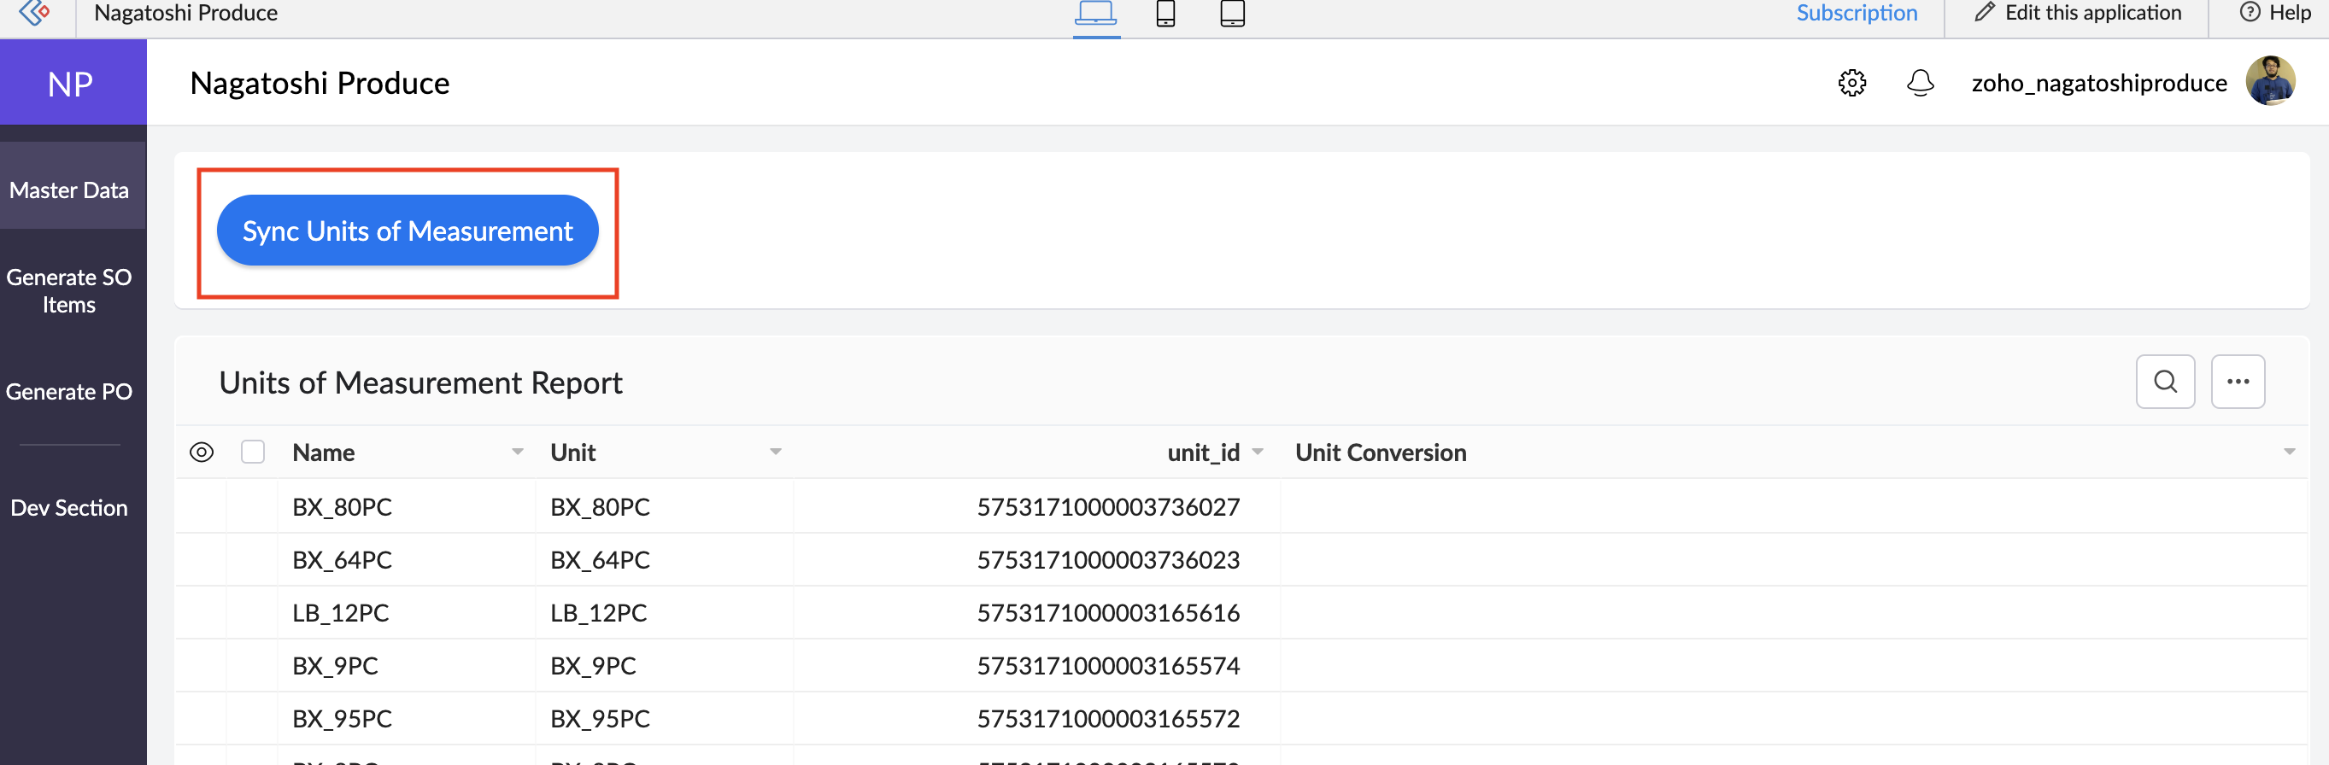
Task: Expand the Name column dropdown arrow
Action: (517, 452)
